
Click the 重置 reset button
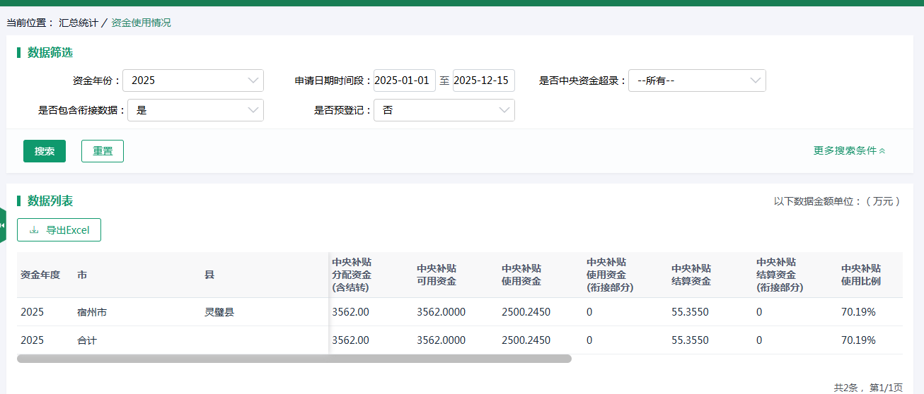coord(103,151)
